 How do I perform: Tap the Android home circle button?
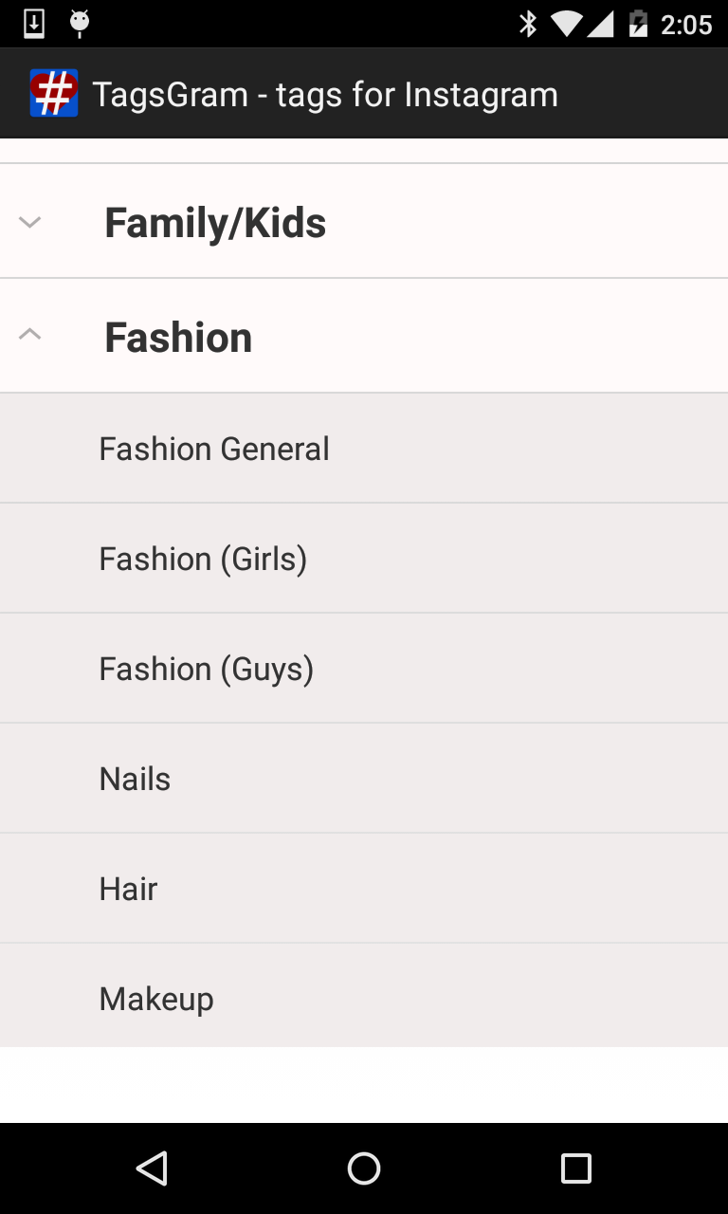click(x=364, y=1168)
